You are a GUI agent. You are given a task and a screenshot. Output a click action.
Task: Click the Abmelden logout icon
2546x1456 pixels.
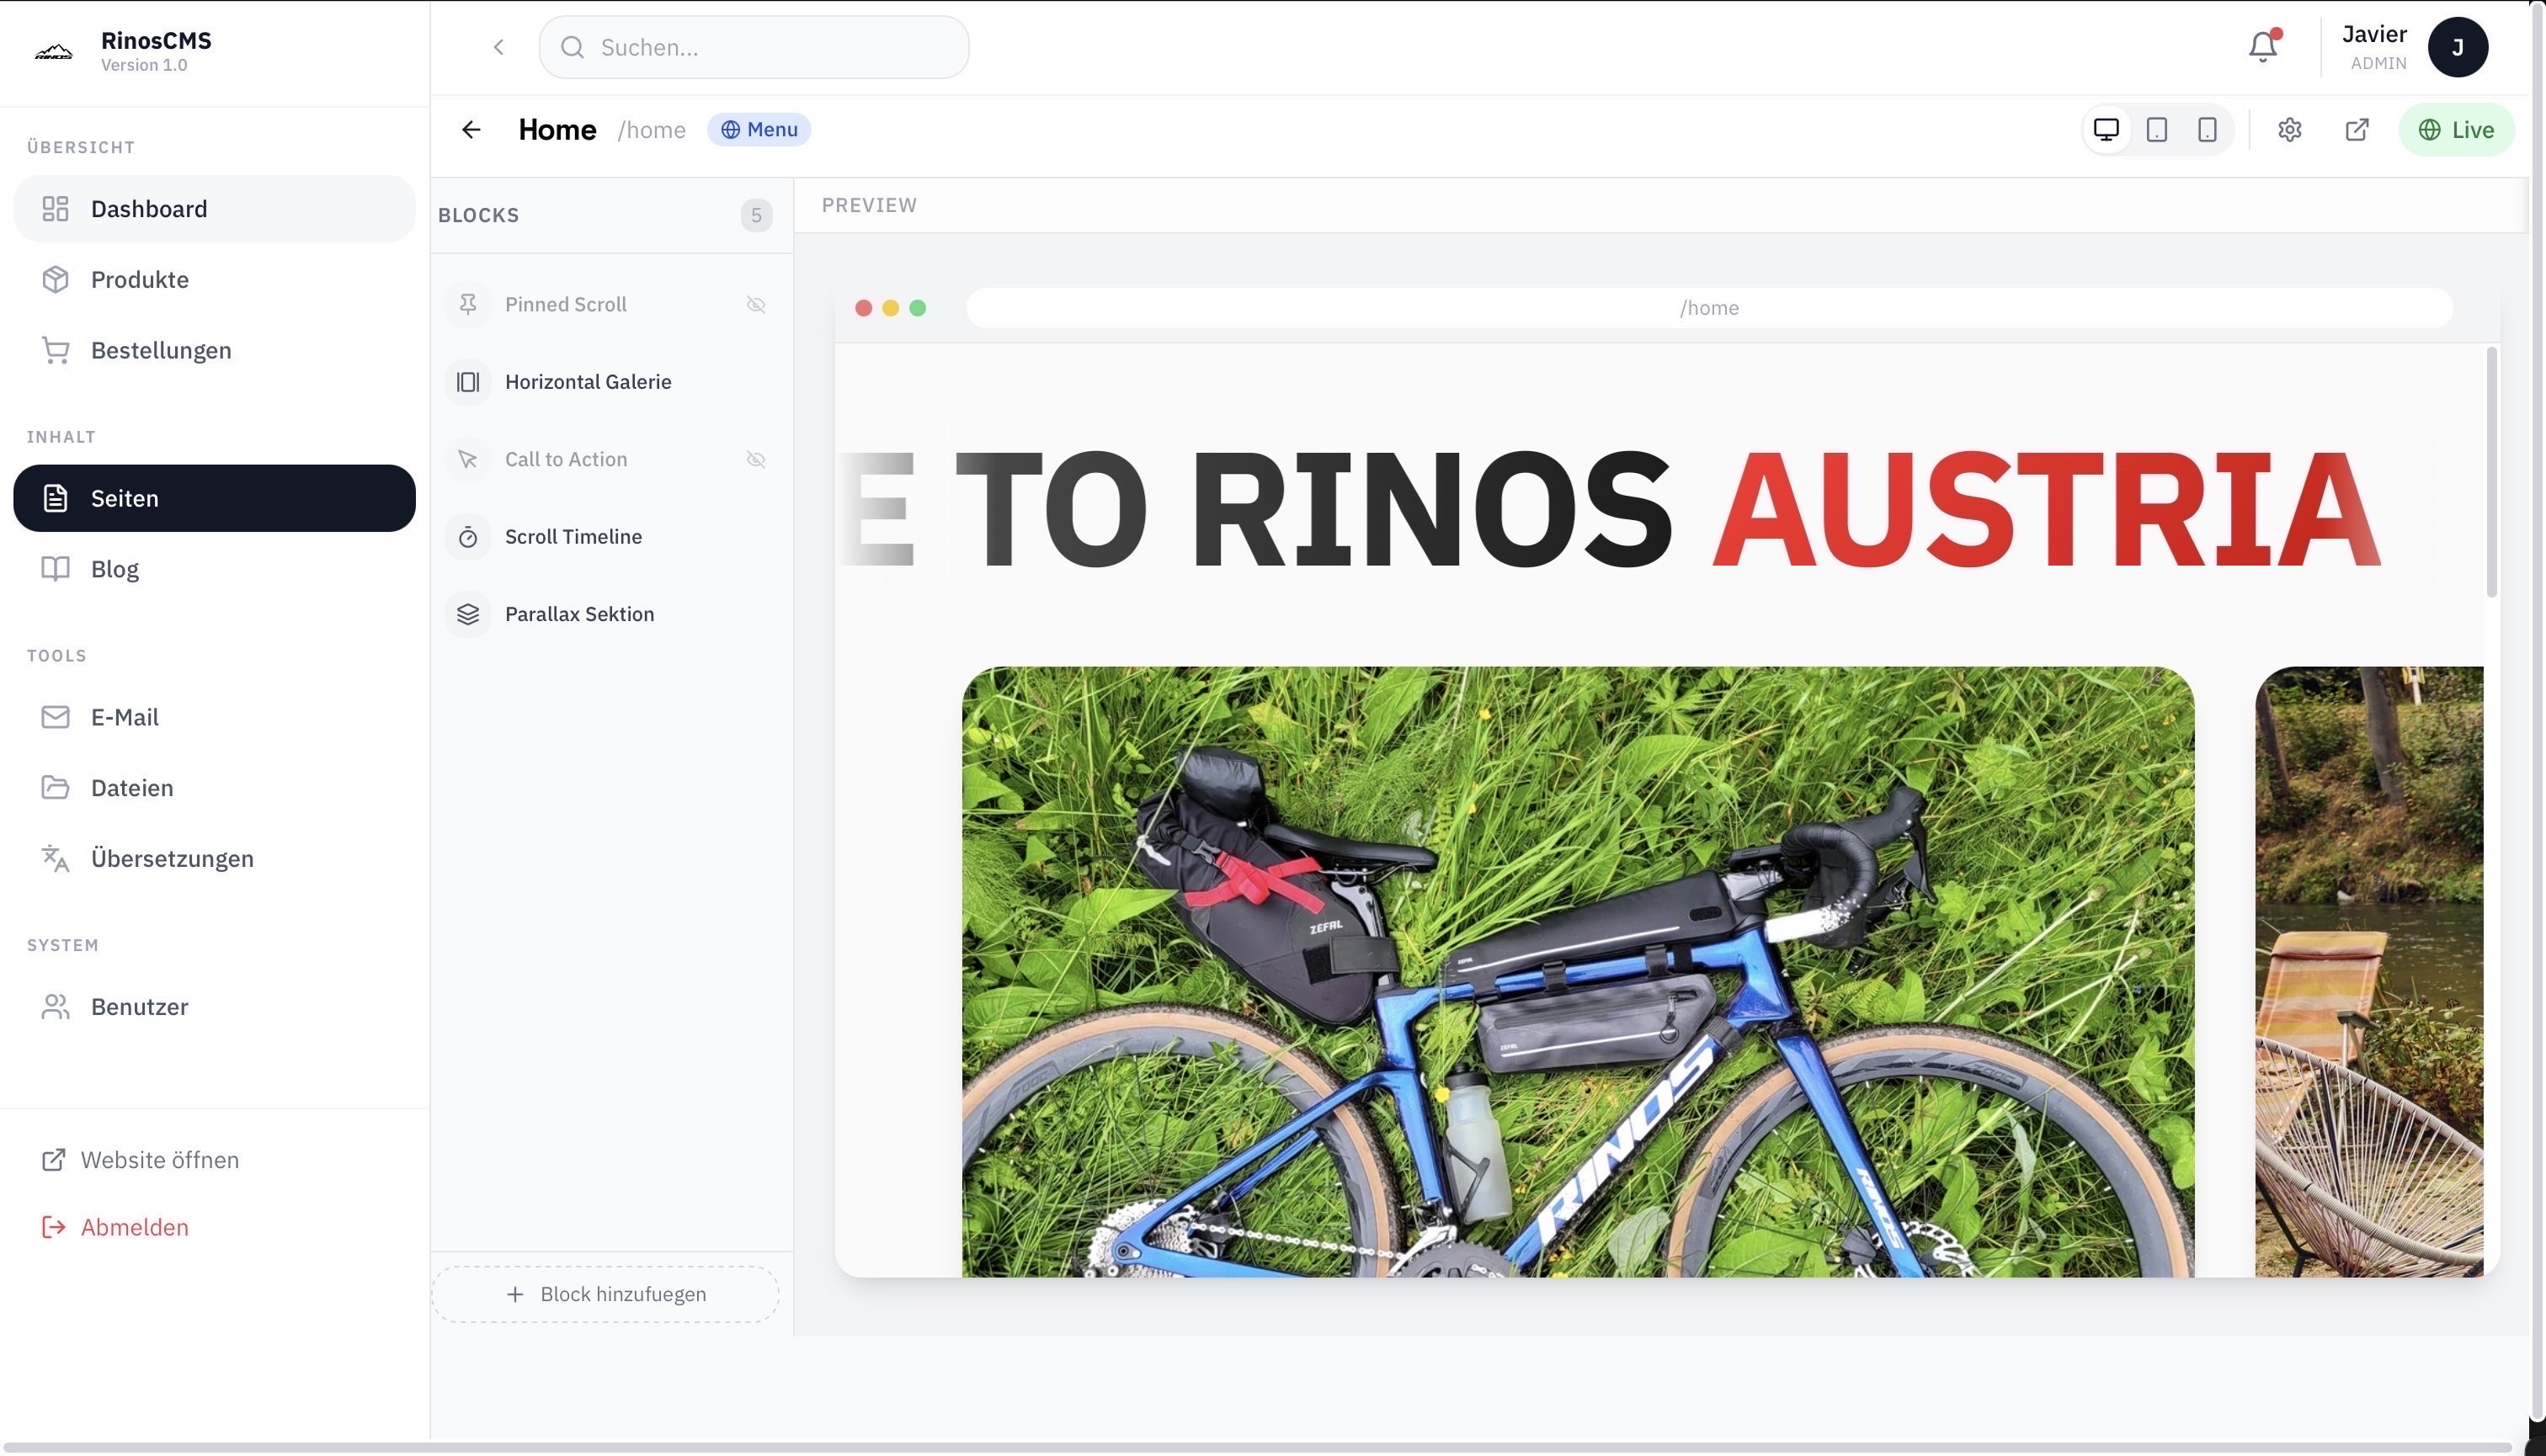[x=53, y=1227]
